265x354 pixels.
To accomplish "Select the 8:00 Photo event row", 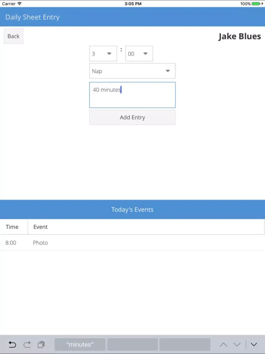I will pos(132,243).
